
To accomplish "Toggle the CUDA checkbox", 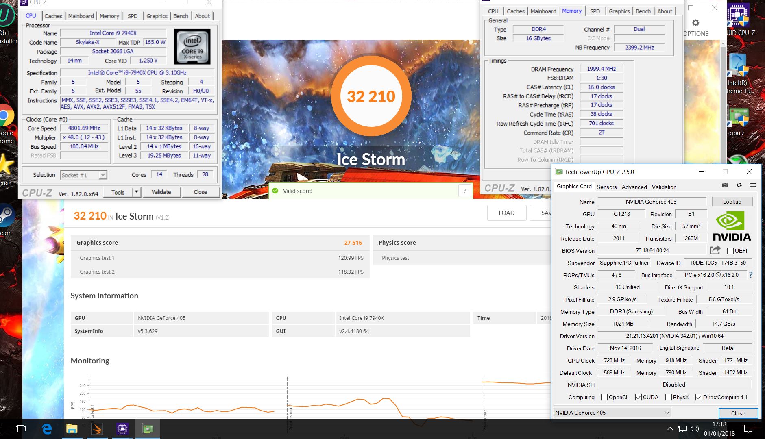I will point(639,397).
